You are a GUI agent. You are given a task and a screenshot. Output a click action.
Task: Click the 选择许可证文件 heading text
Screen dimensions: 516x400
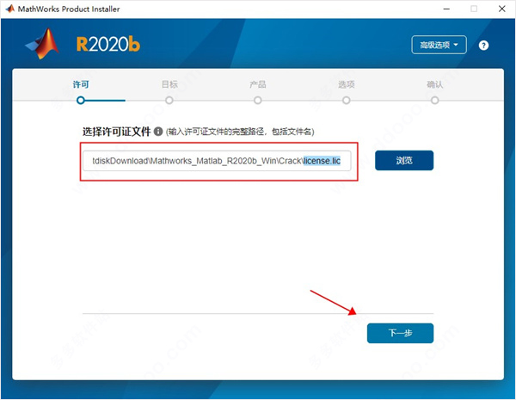[116, 132]
